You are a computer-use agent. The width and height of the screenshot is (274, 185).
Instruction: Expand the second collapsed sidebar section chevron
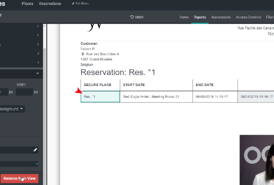[38, 35]
